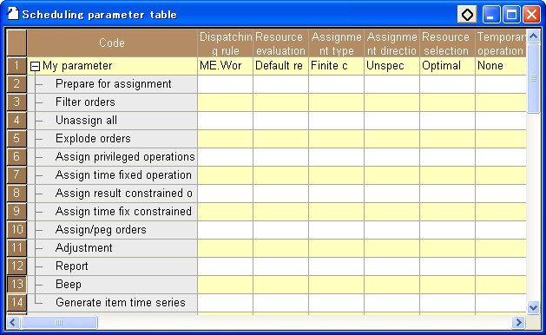This screenshot has width=546, height=335.
Task: Click the document icon in title bar
Action: click(13, 14)
